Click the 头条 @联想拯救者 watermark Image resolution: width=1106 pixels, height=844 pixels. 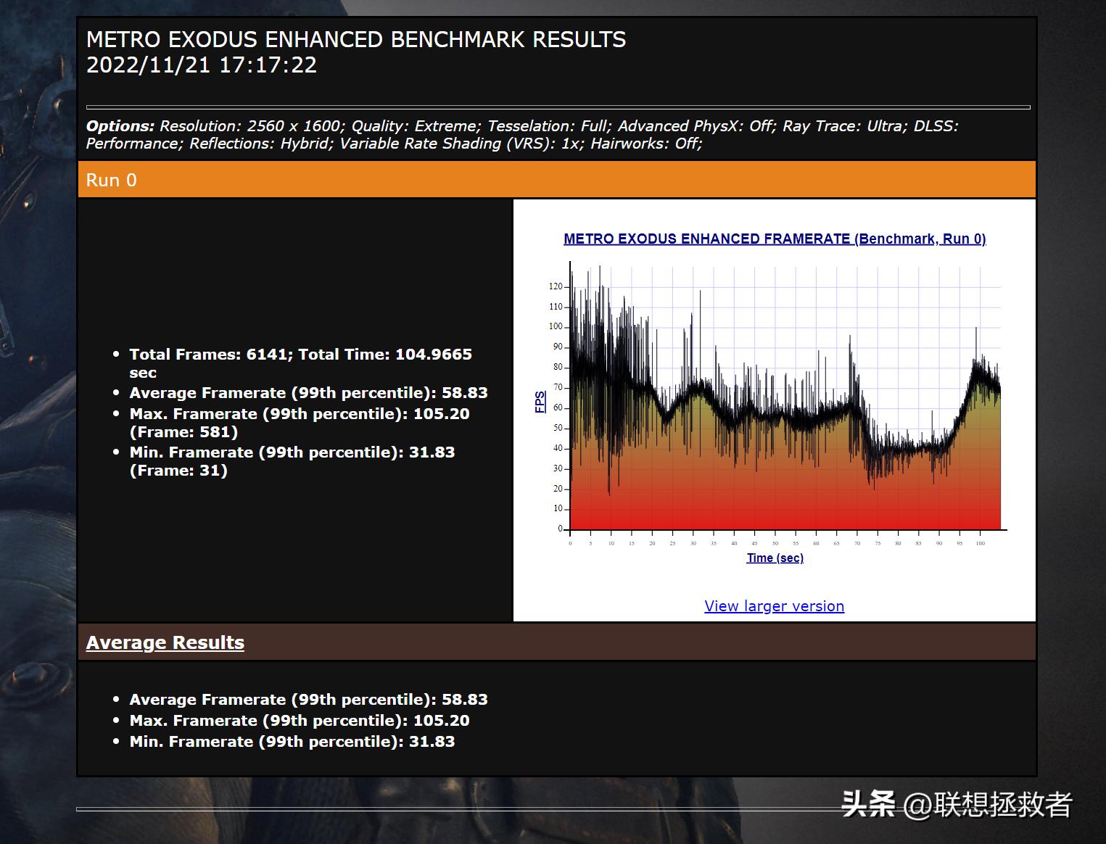point(956,804)
